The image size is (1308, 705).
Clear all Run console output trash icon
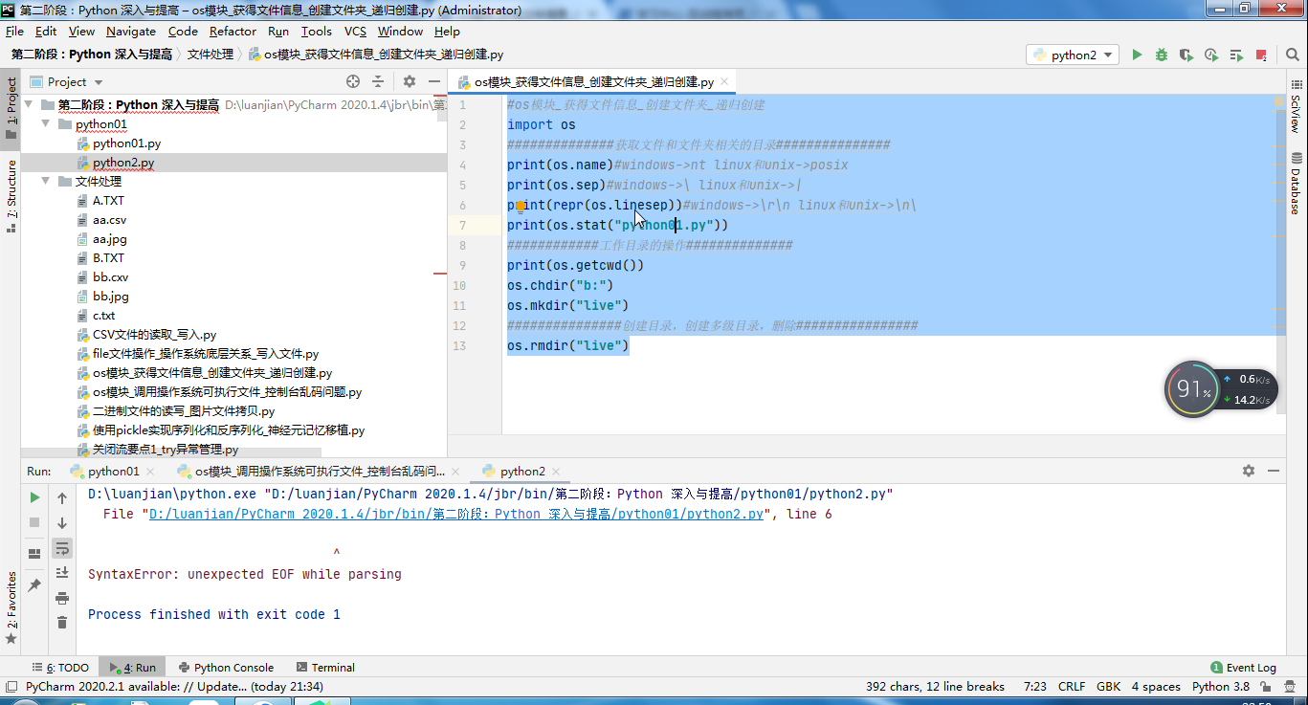62,623
